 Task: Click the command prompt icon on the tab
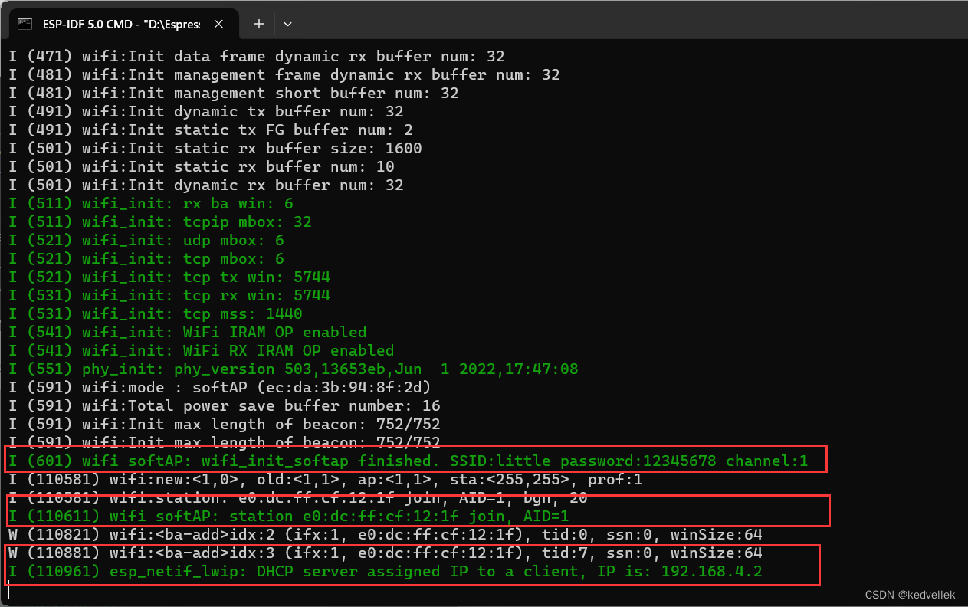25,24
